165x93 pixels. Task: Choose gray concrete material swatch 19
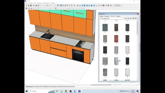(x=116, y=50)
